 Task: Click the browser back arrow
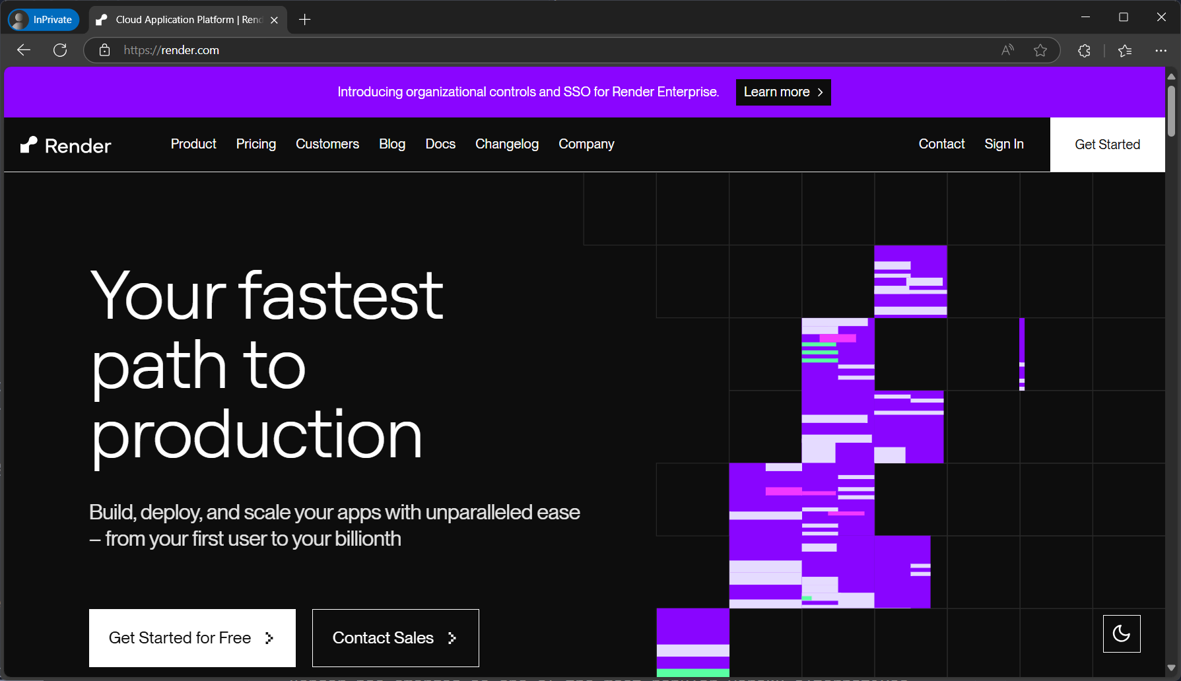pos(24,50)
